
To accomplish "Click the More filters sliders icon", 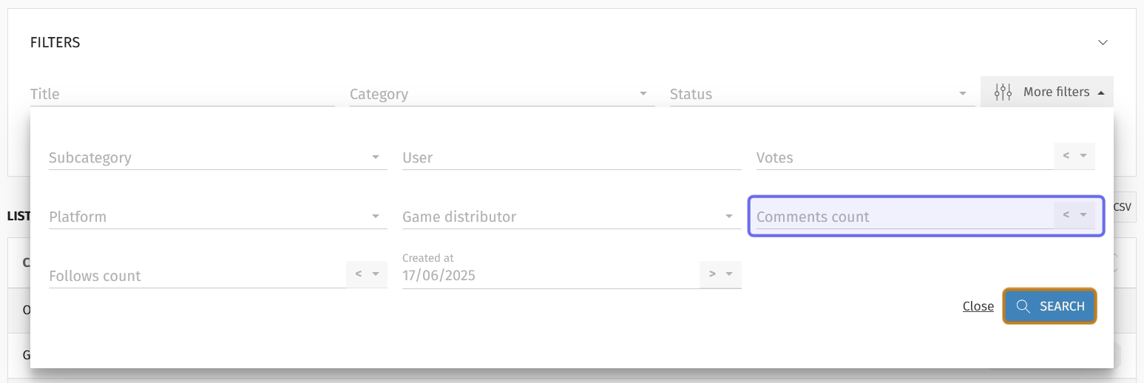I will click(1003, 92).
